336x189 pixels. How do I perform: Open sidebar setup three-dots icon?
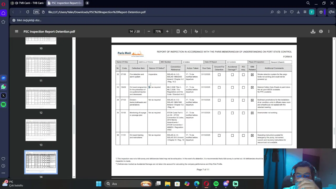[3, 173]
